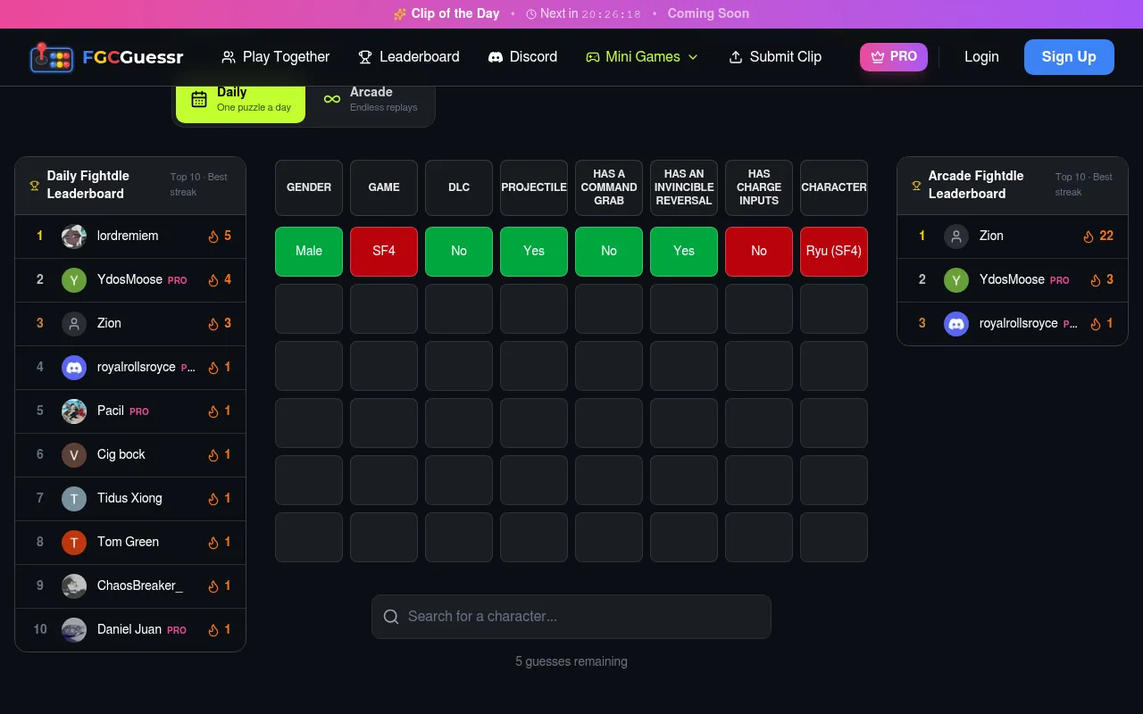The image size is (1143, 714).
Task: Click Cig bock's V avatar
Action: pos(74,455)
